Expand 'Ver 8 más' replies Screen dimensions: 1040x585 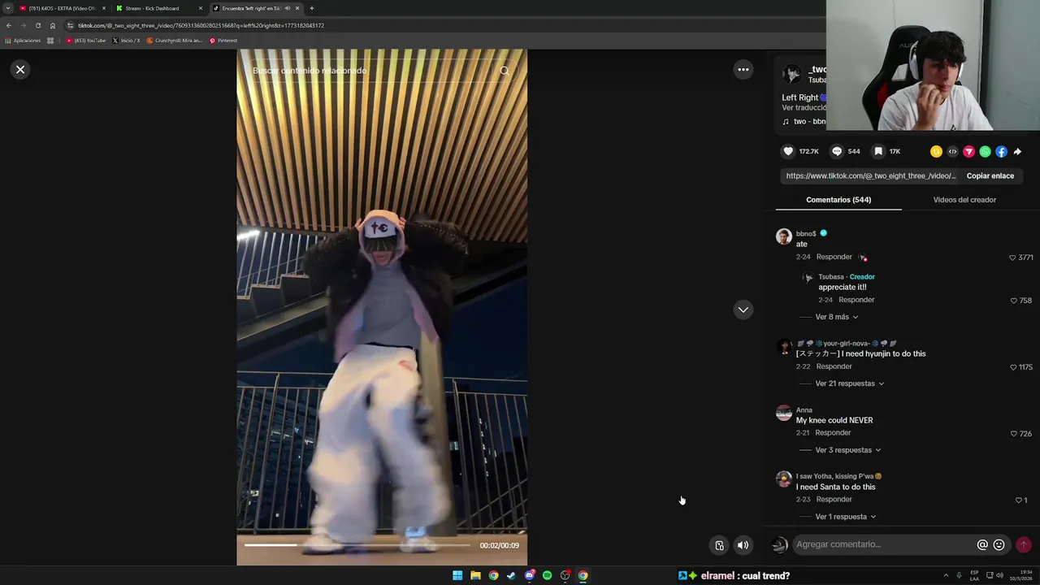(836, 317)
